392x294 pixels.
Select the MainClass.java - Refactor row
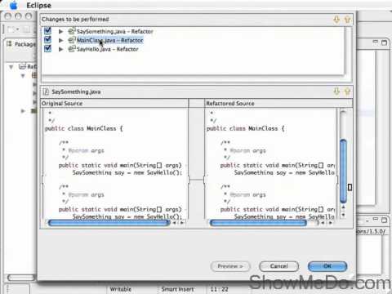[x=110, y=40]
